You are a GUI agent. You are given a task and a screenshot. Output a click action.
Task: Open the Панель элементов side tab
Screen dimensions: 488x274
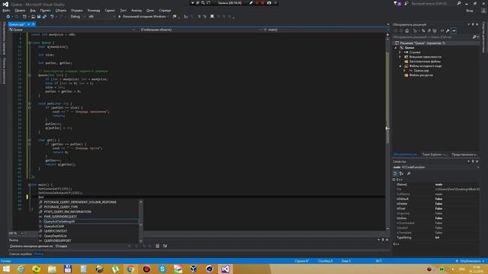click(4, 71)
